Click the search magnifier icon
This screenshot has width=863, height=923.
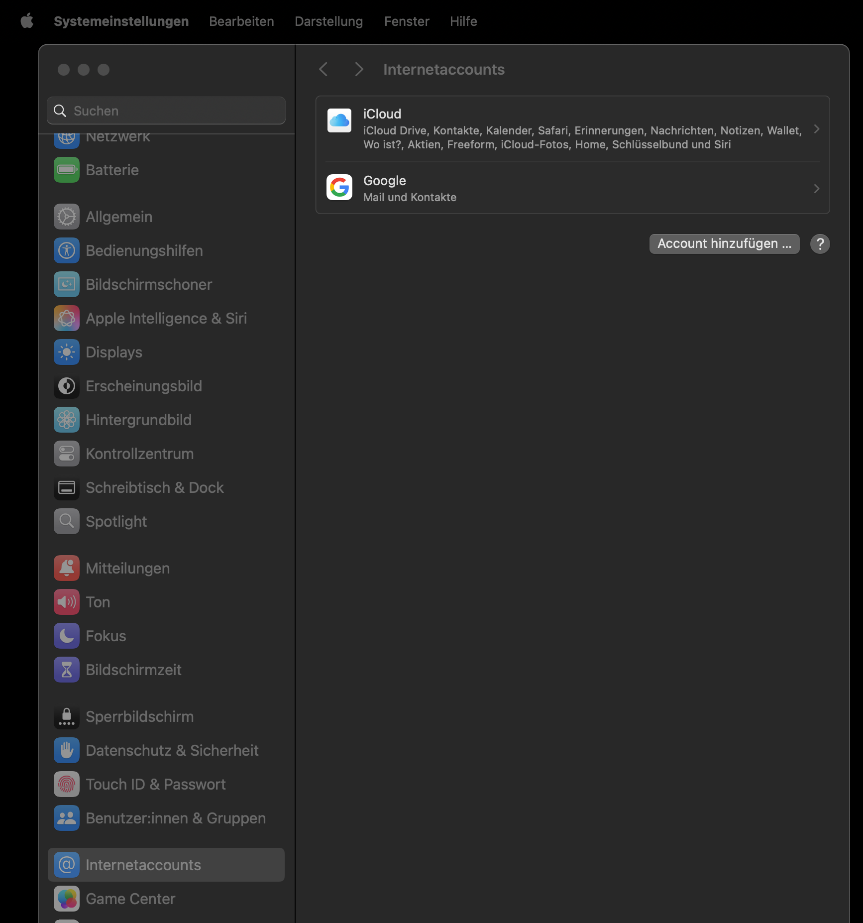(60, 111)
